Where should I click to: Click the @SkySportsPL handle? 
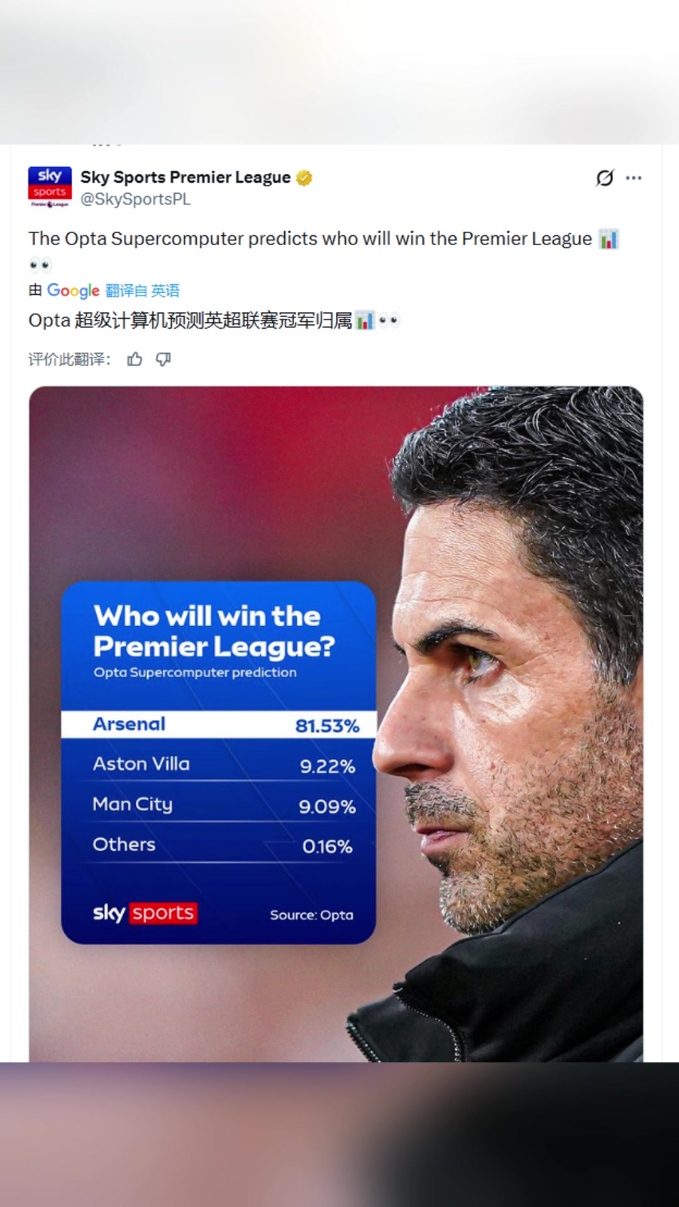135,199
